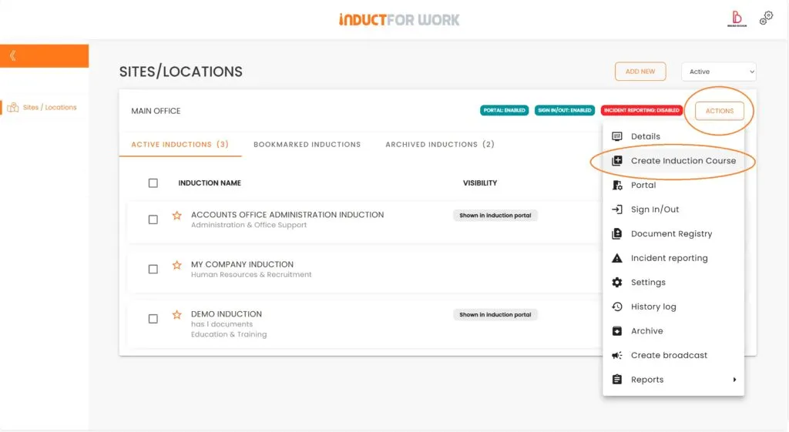Collapse sidebar with the double chevron
Screen dimensions: 789x432
click(13, 55)
